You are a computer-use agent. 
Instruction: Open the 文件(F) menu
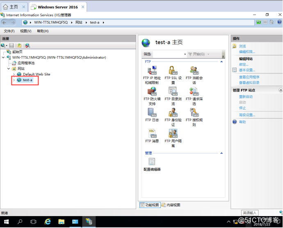pos(9,31)
